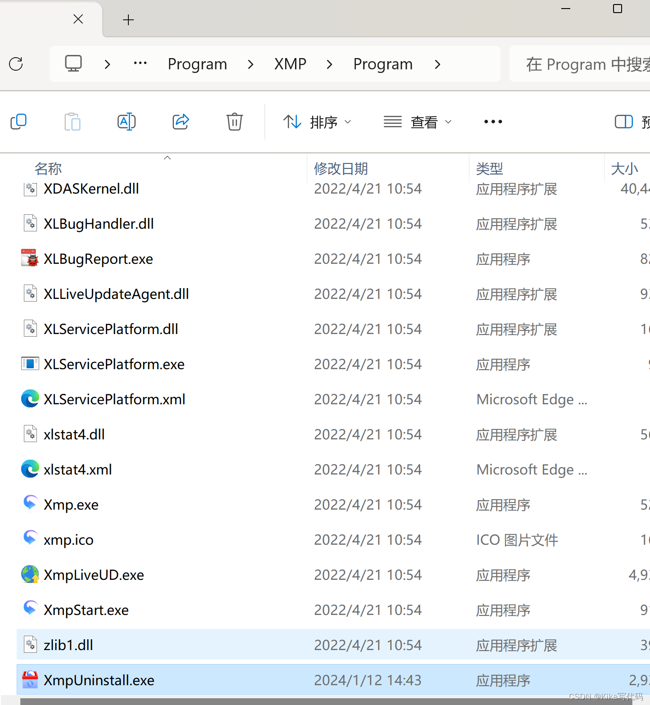Screen dimensions: 650x705
Task: Sort by the 大小 column header
Action: coord(624,168)
